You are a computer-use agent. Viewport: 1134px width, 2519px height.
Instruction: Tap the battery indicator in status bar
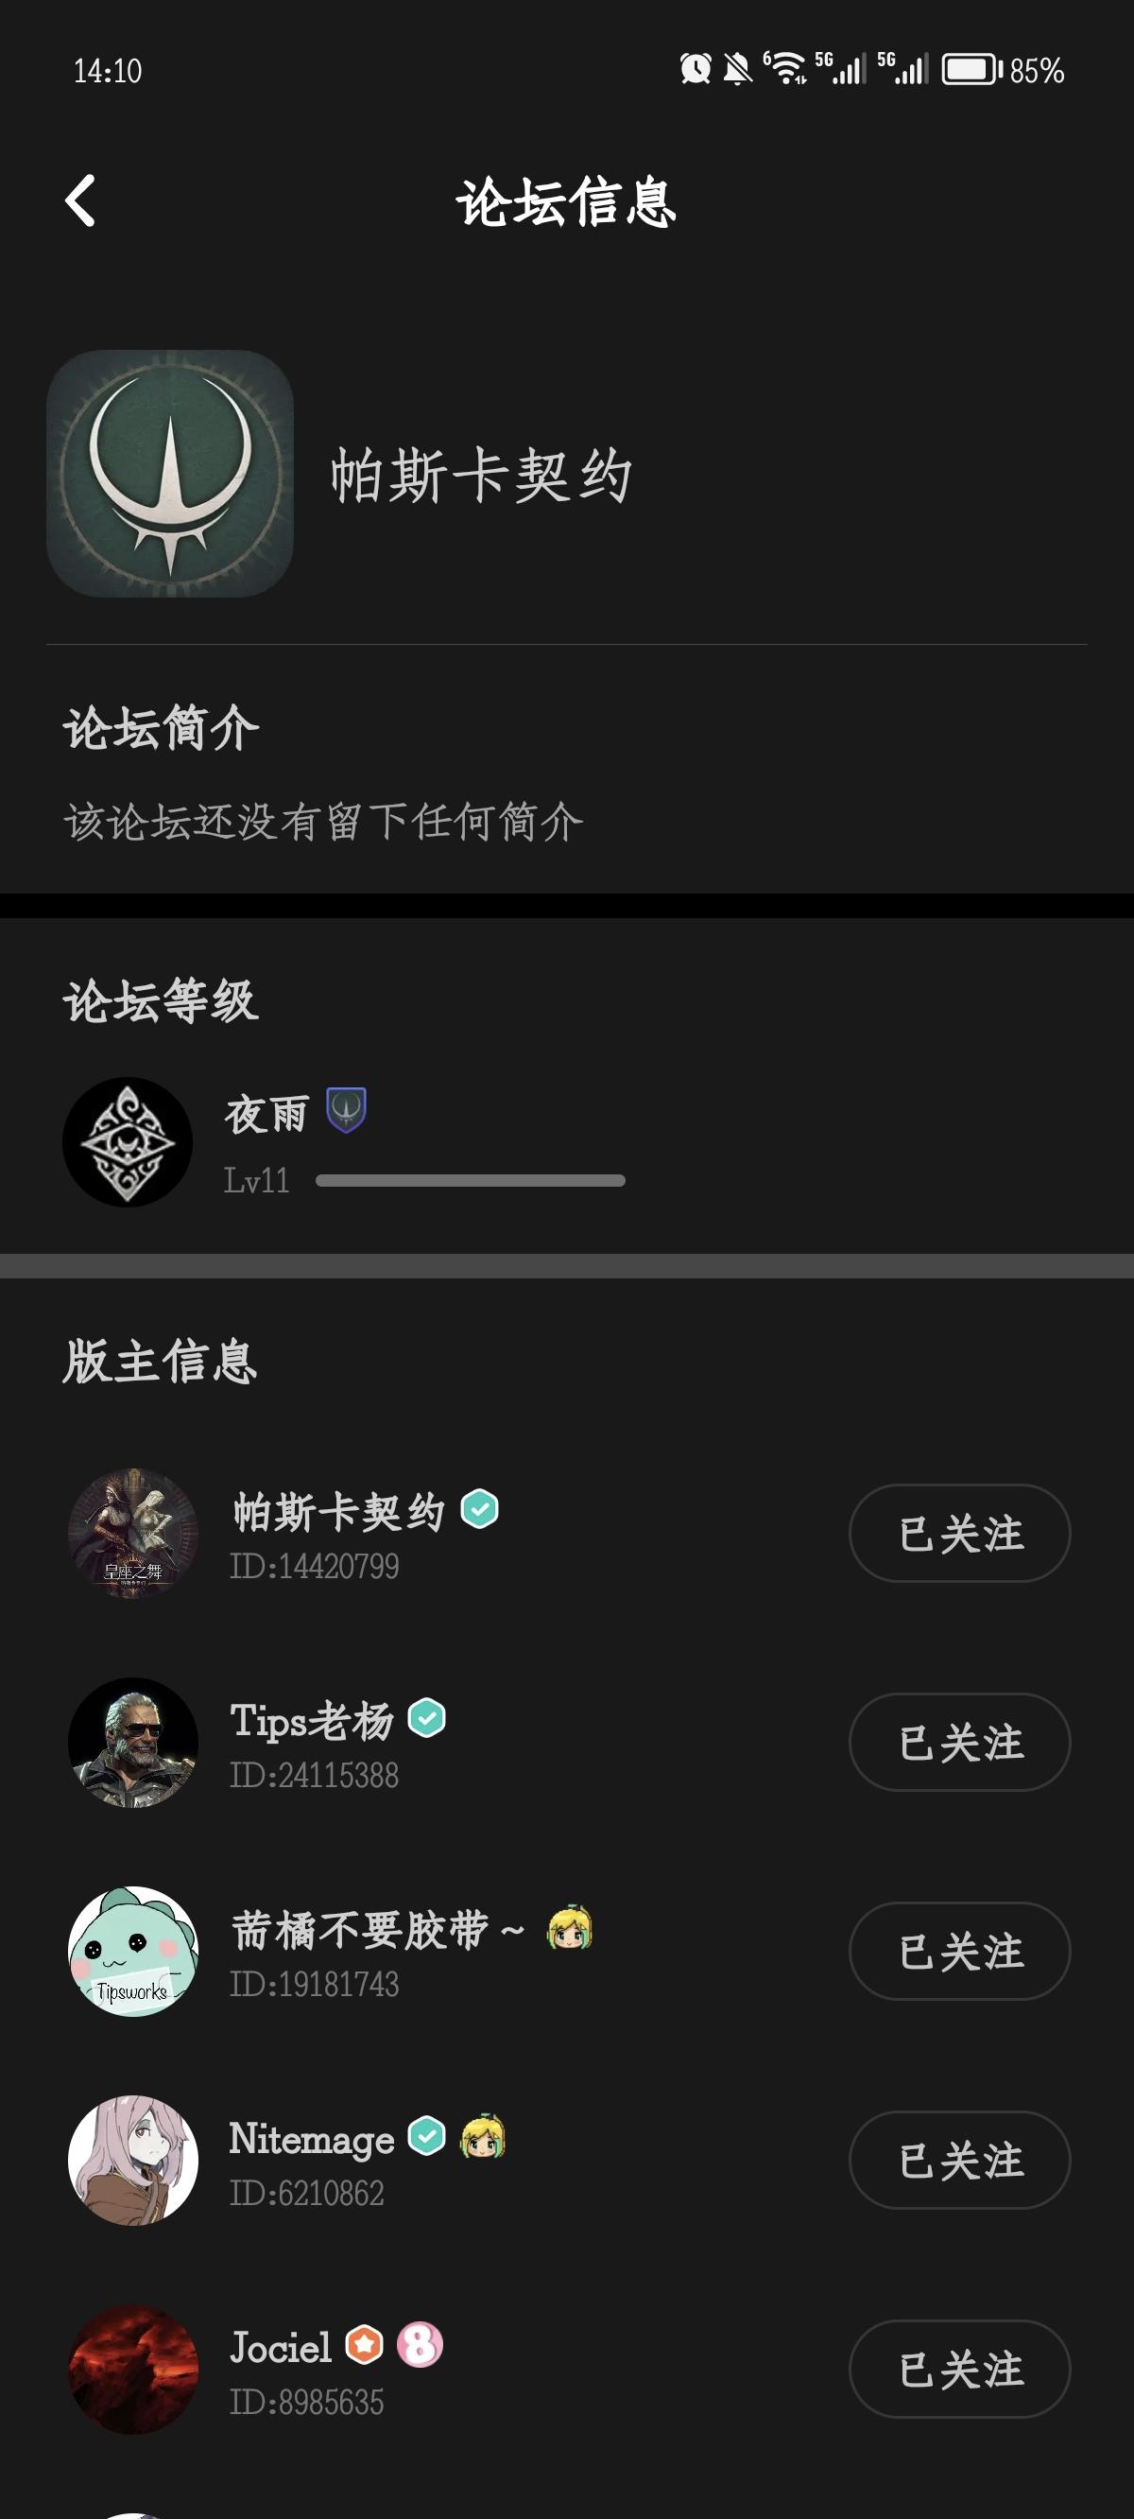click(x=971, y=70)
